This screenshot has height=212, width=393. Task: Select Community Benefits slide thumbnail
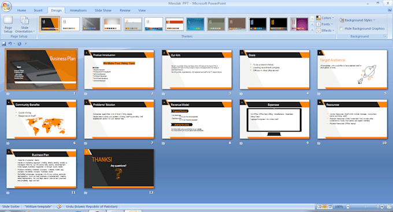[42, 119]
